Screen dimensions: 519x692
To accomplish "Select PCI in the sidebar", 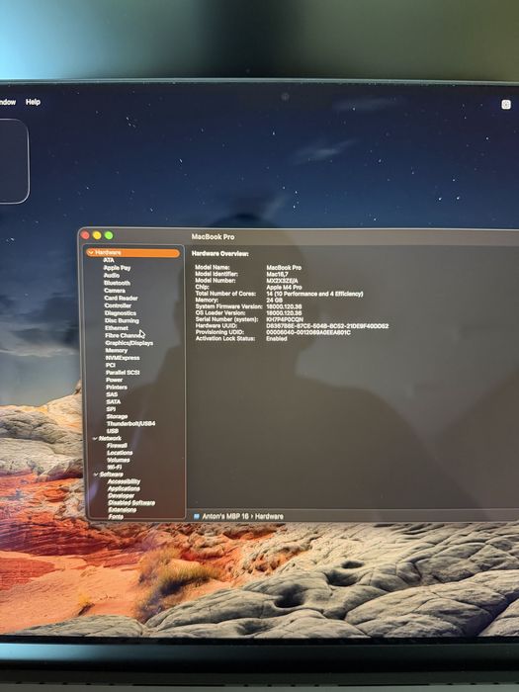I will click(111, 365).
